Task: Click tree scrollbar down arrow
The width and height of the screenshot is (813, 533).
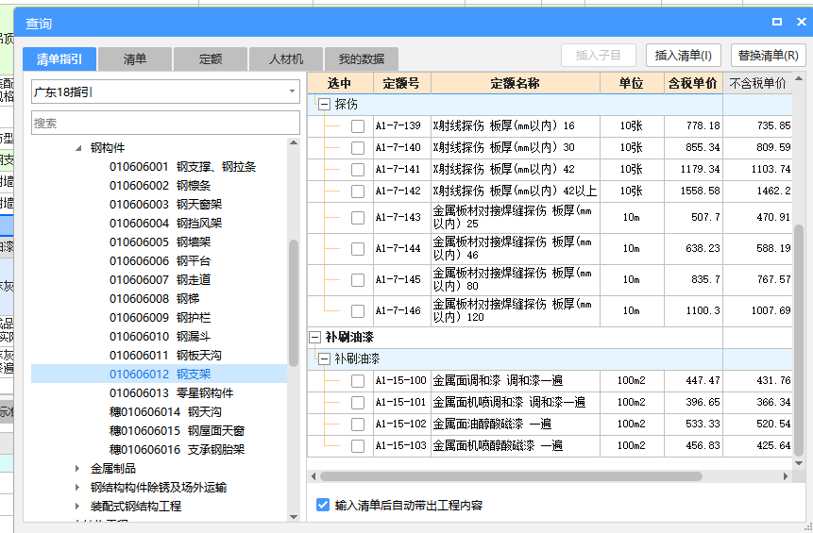Action: coord(294,516)
